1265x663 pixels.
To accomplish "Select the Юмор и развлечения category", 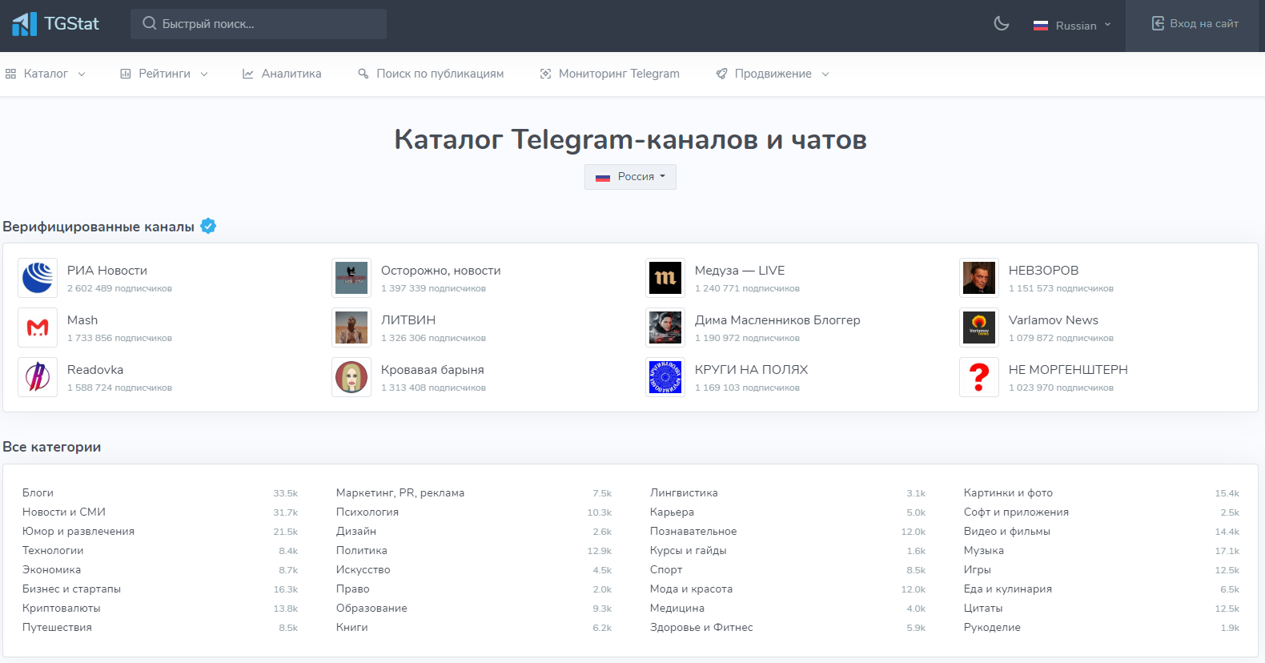I will [x=78, y=532].
